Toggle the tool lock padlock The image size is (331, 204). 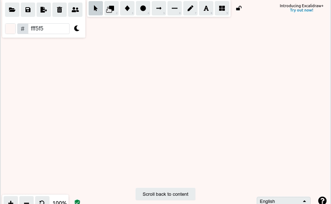point(239,8)
